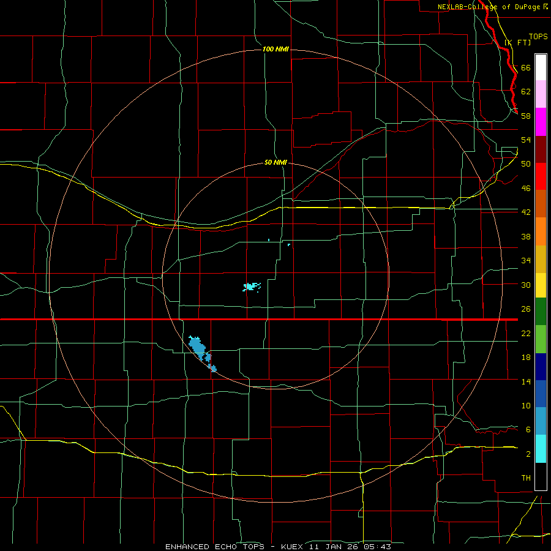Viewport: 551px width, 551px height.
Task: Click the 18 scale label
Action: click(x=526, y=358)
